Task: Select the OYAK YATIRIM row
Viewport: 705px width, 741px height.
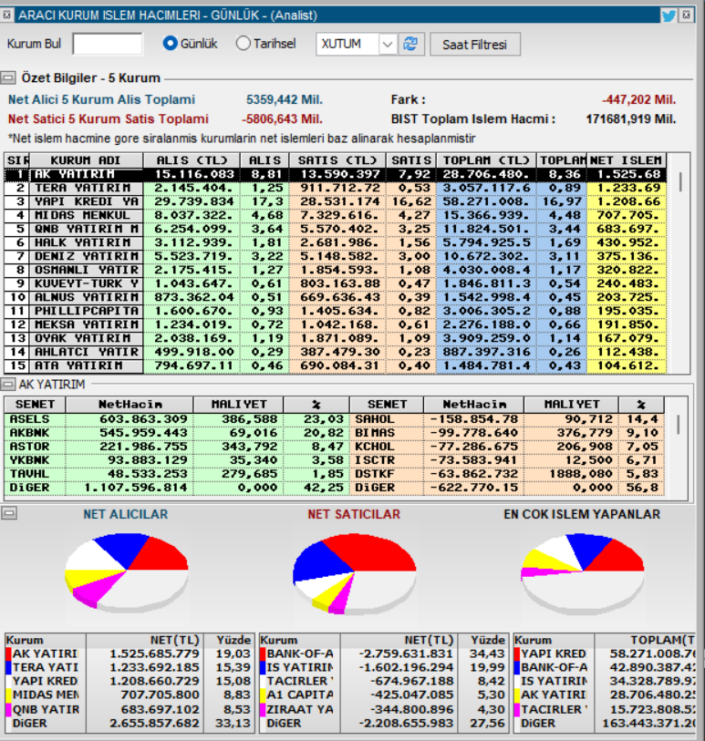Action: 336,339
